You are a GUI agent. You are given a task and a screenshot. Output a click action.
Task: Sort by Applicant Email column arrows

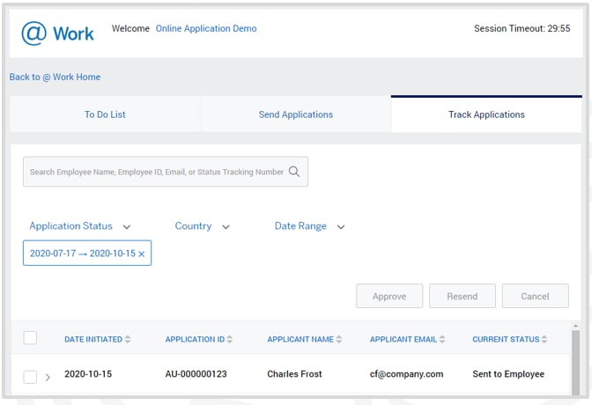442,340
